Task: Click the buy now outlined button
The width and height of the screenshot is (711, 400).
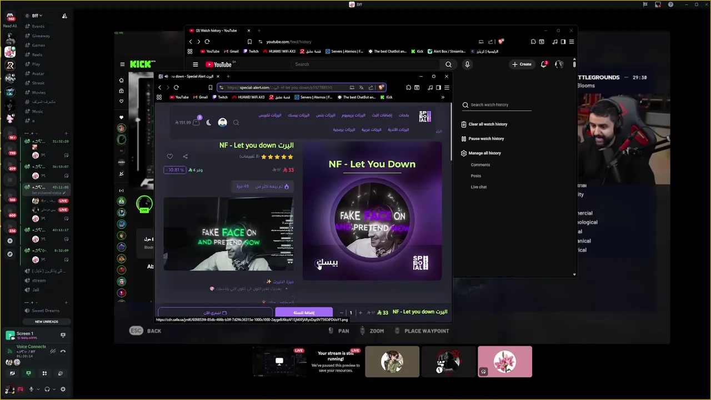Action: [215, 313]
